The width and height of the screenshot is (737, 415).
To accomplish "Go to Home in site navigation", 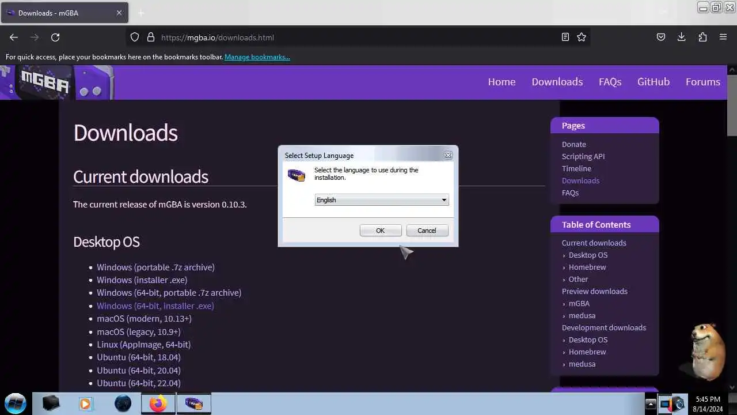I will (x=502, y=82).
